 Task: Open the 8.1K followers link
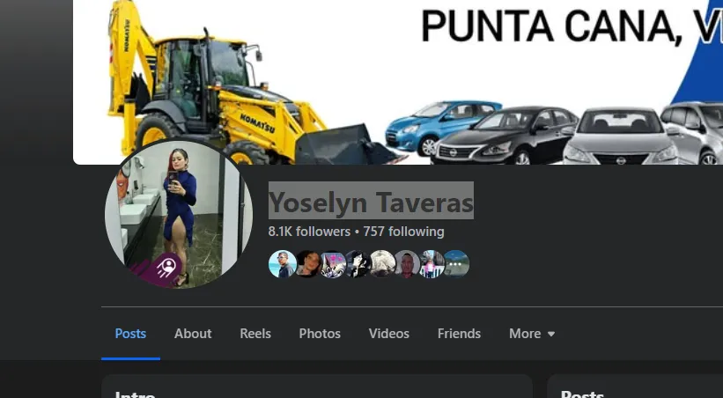(x=309, y=232)
